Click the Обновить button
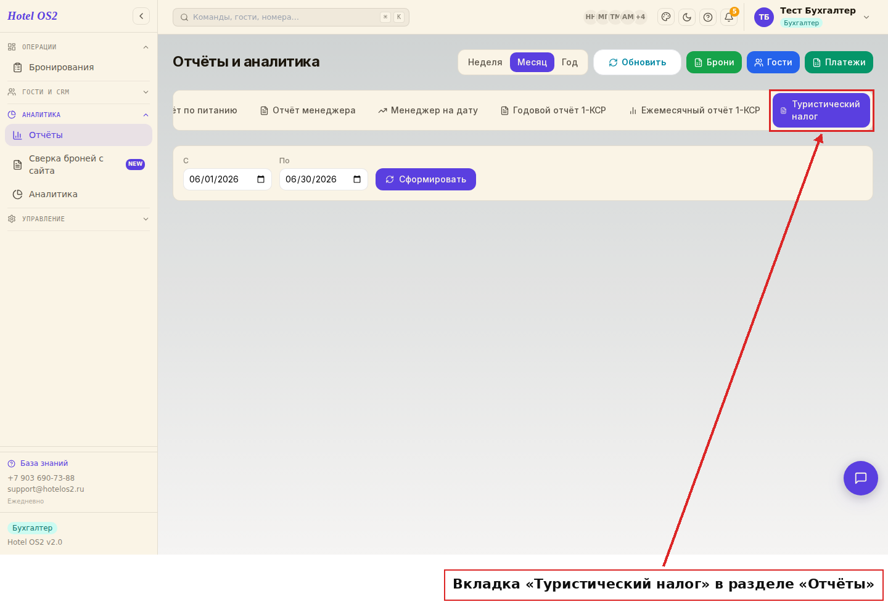This screenshot has width=888, height=615. coord(637,62)
